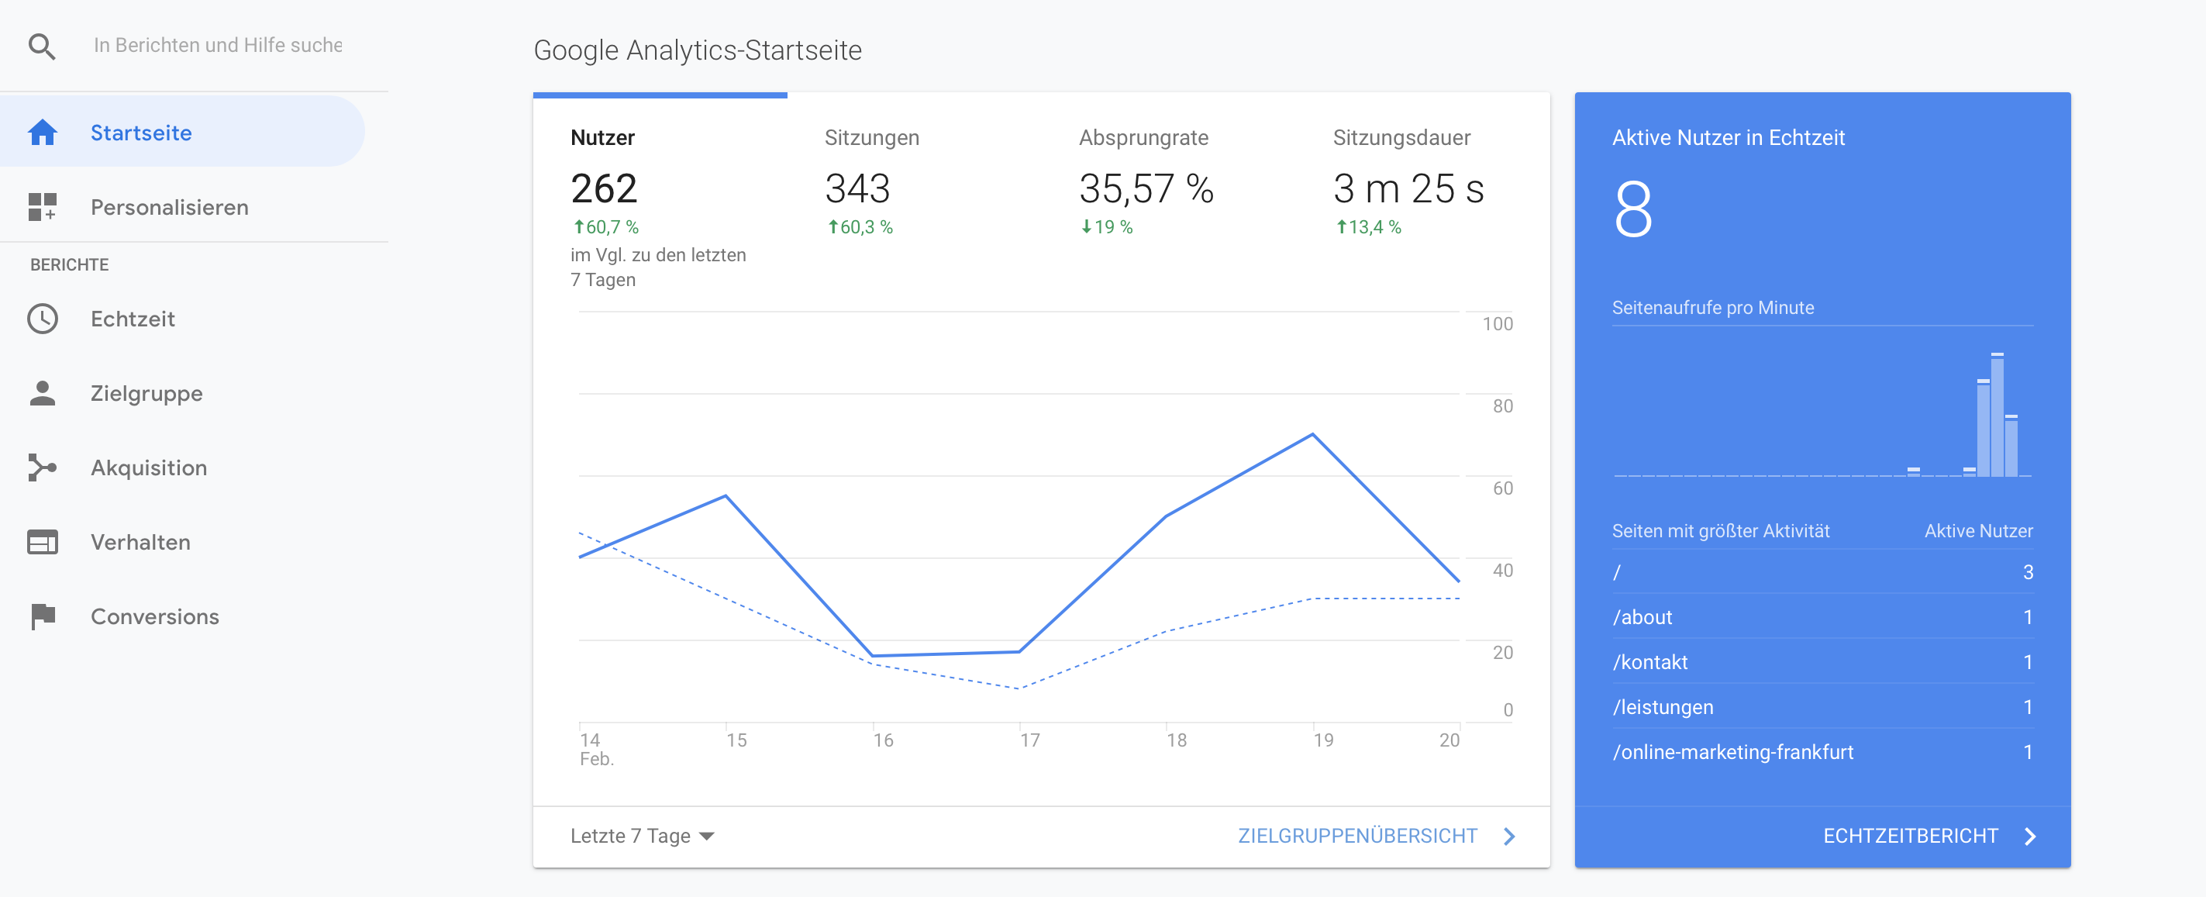The width and height of the screenshot is (2206, 897).
Task: Click the Conversions flag icon
Action: [43, 617]
